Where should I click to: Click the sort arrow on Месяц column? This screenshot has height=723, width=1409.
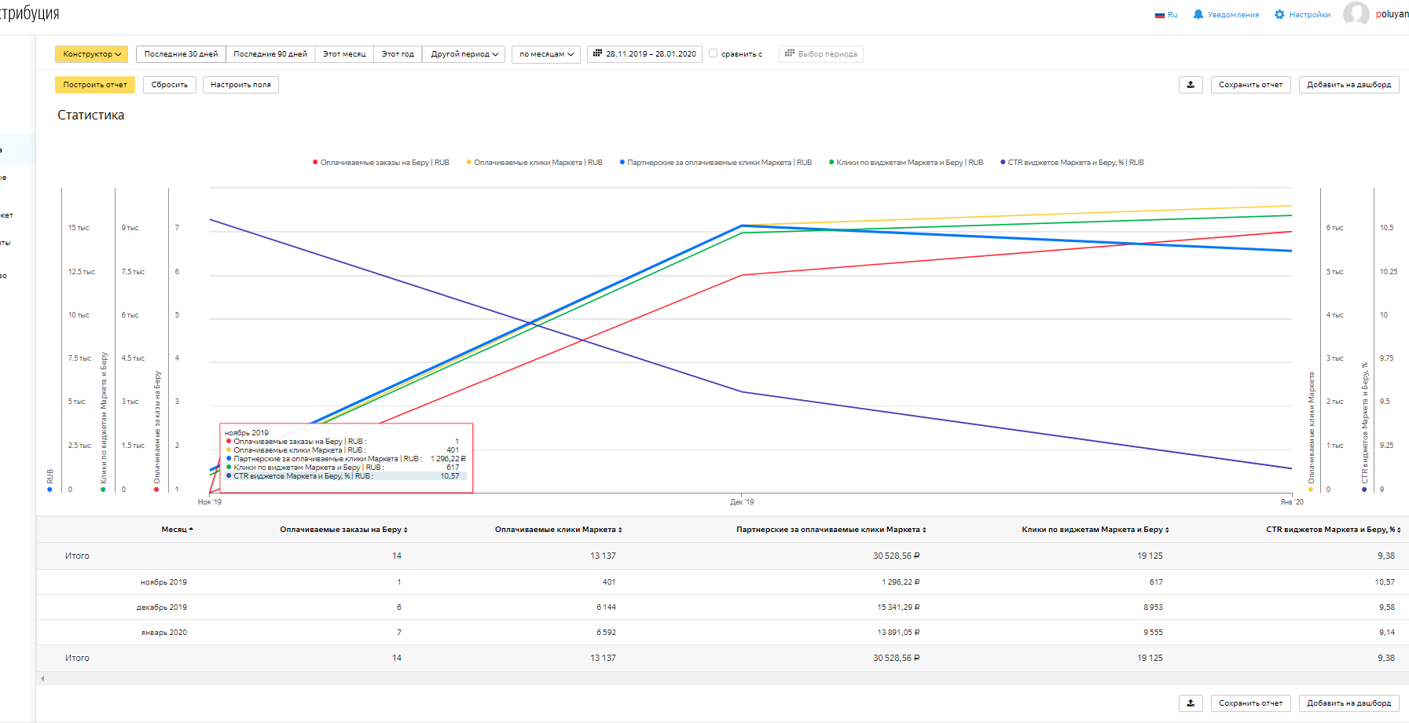191,530
